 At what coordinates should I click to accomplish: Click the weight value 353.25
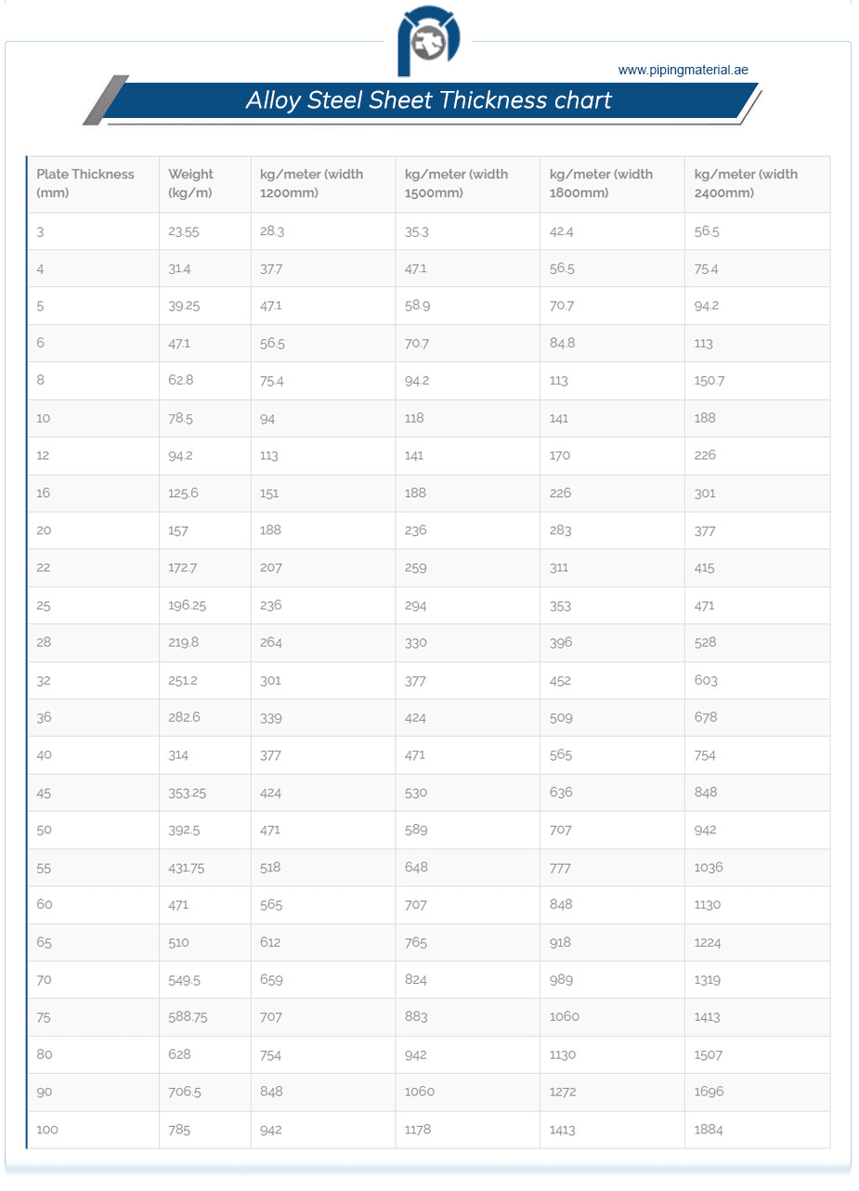(x=187, y=792)
